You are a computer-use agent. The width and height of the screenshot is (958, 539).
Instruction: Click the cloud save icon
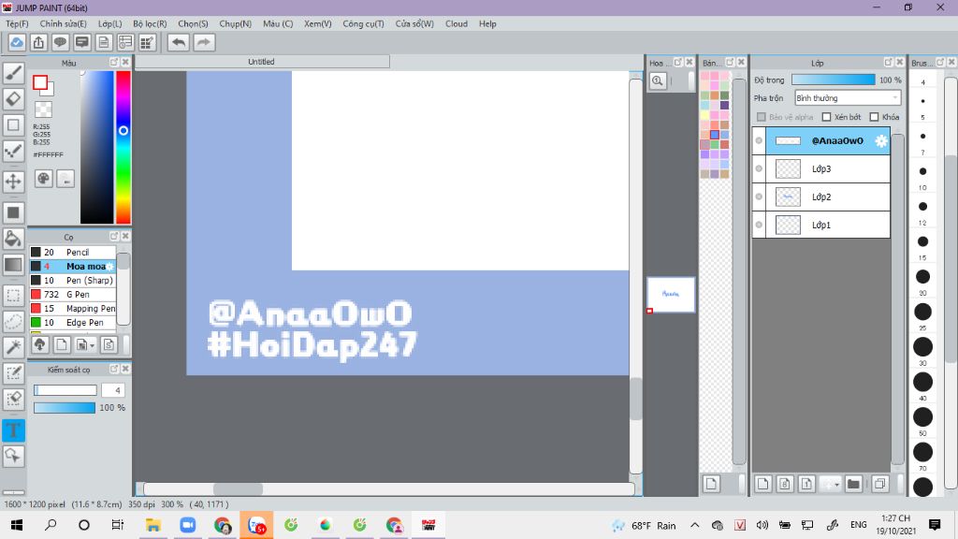(x=17, y=43)
